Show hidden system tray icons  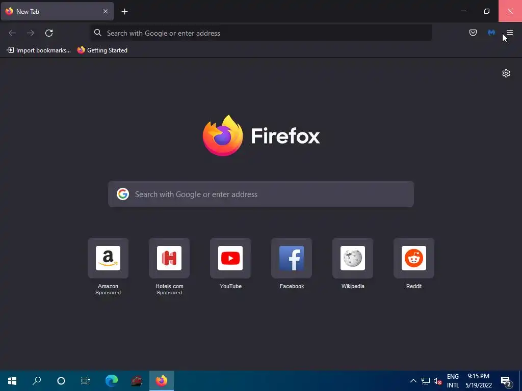click(413, 381)
